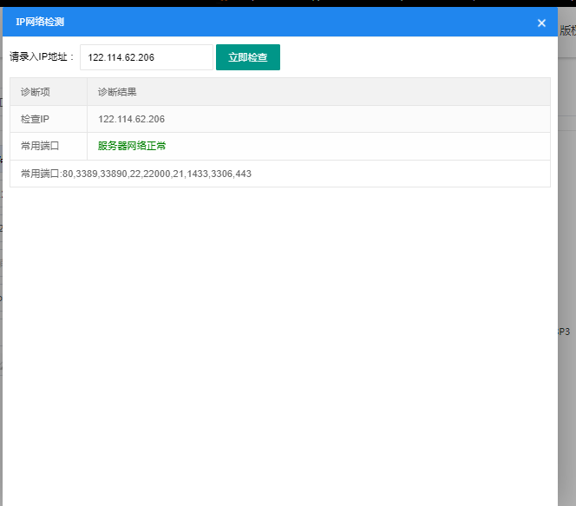Click the 请录入IP地址 label
This screenshot has width=576, height=506.
point(43,57)
